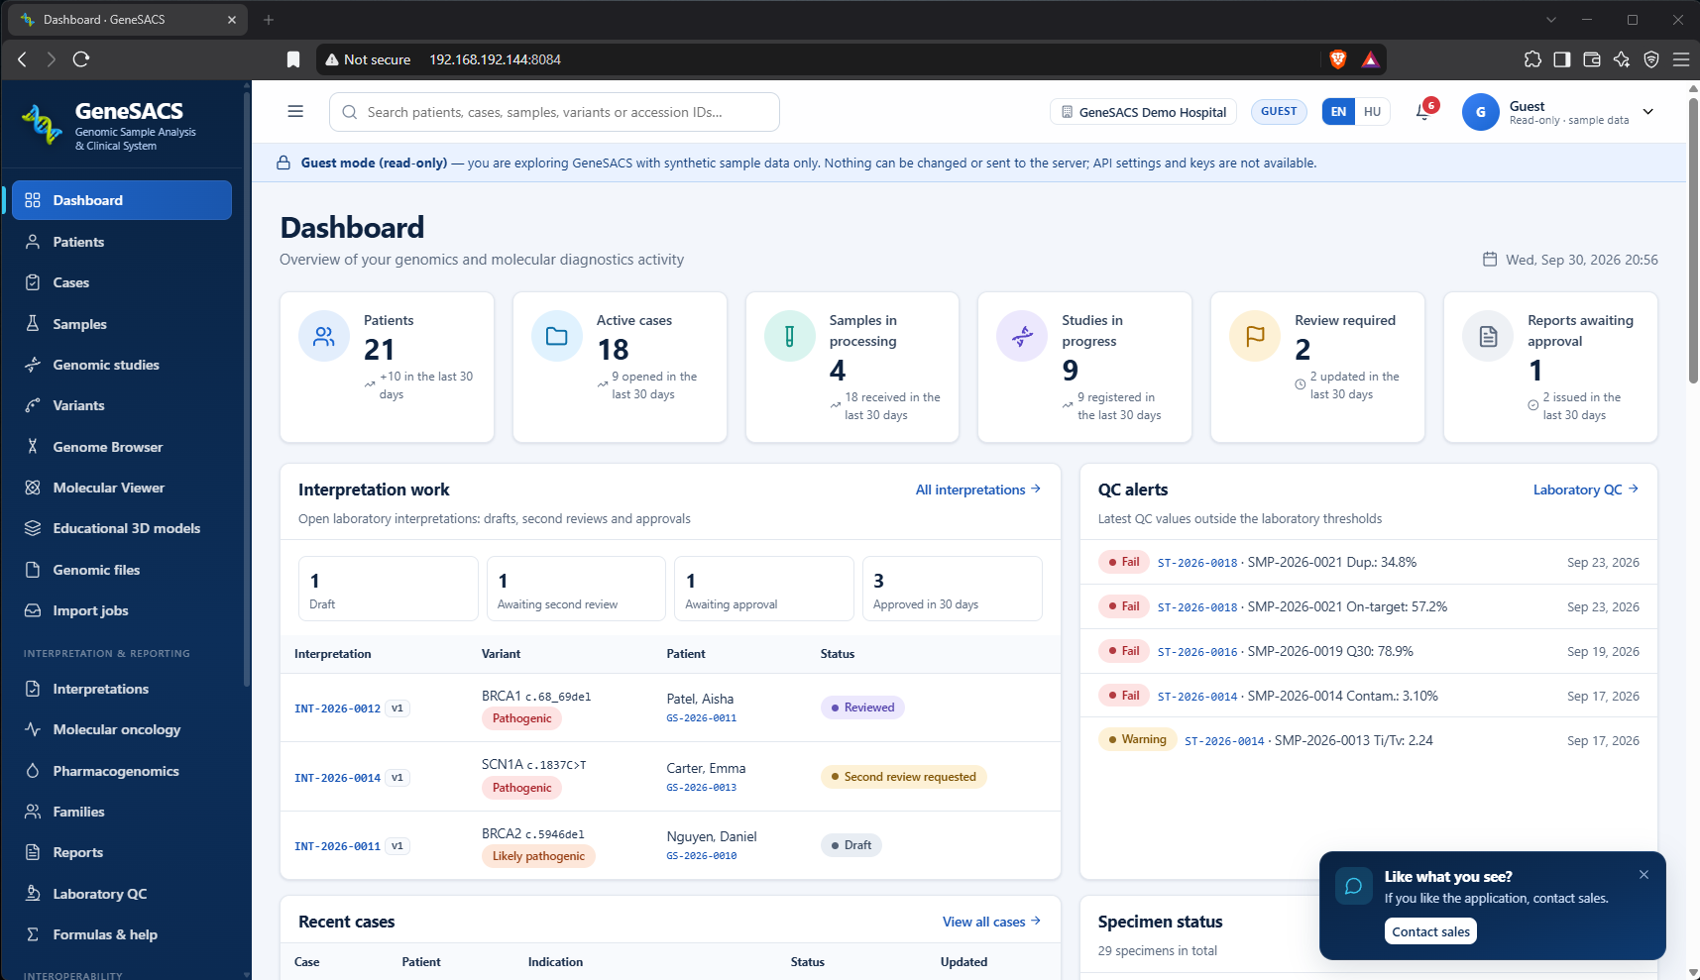Click the Patients card people icon

(324, 337)
